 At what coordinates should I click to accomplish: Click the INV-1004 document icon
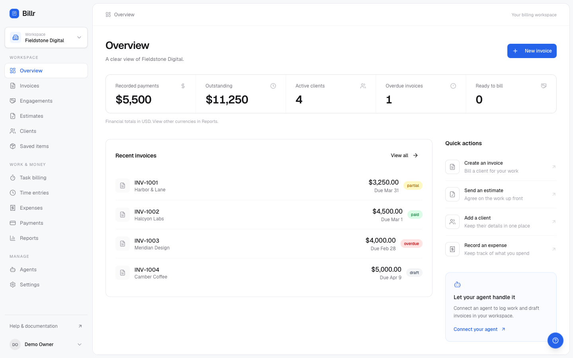[x=123, y=273]
